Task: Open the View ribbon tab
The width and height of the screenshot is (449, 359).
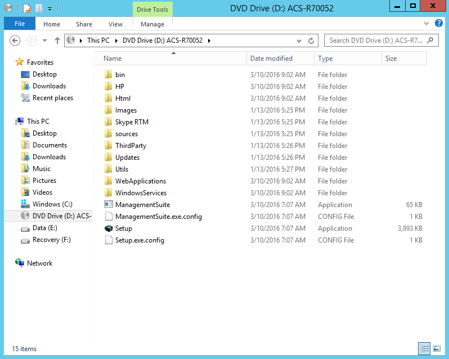Action: point(115,24)
